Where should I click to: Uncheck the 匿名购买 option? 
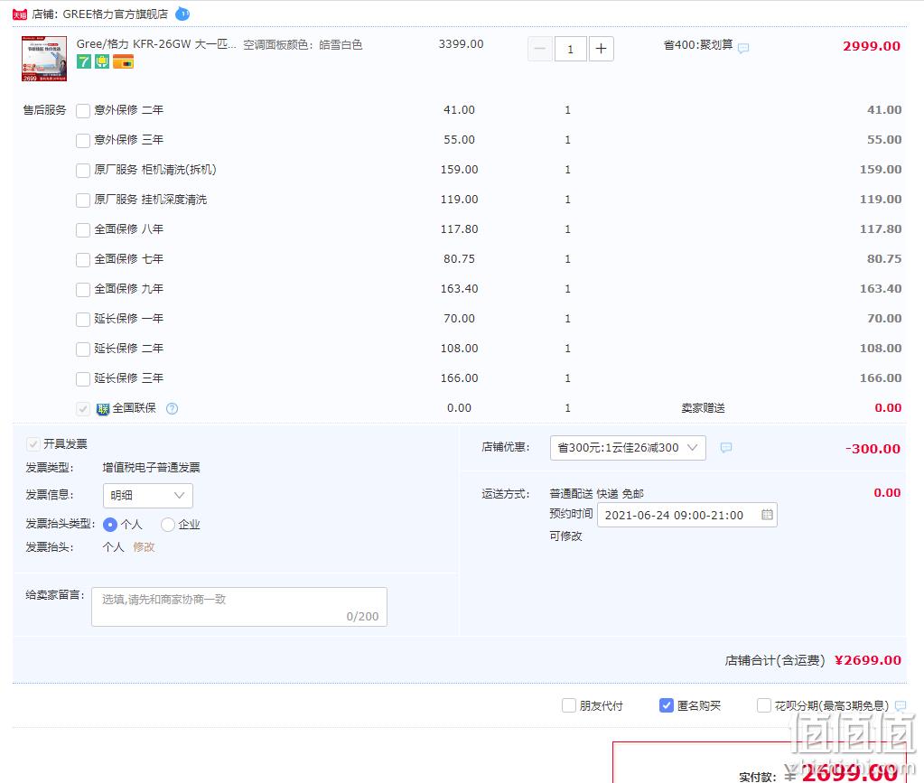click(667, 705)
